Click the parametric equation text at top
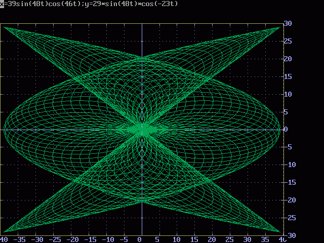This screenshot has width=324, height=243. click(x=90, y=4)
